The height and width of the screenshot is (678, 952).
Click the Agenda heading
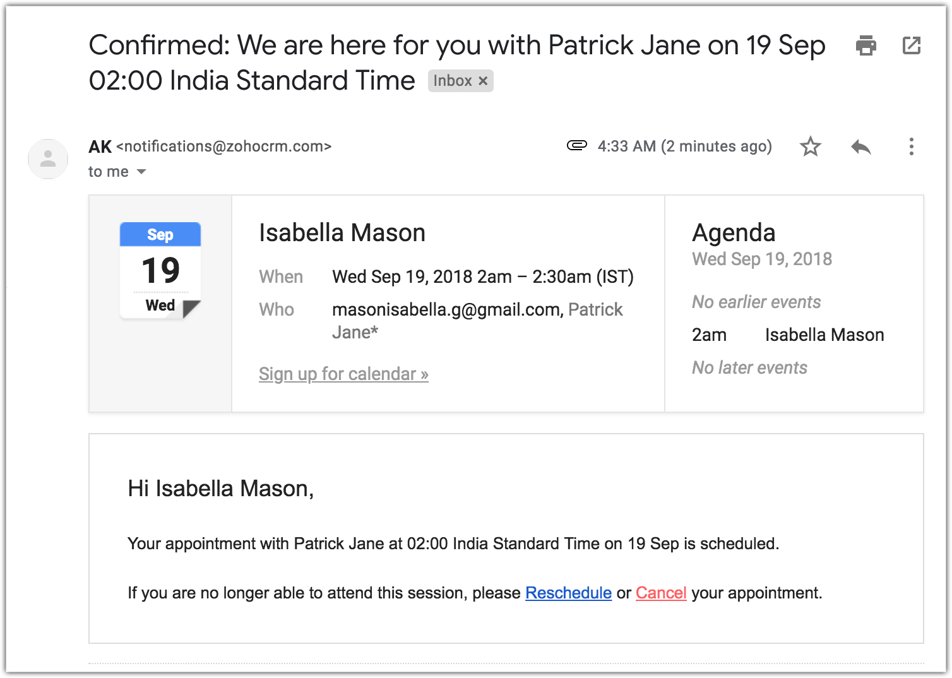(x=733, y=233)
